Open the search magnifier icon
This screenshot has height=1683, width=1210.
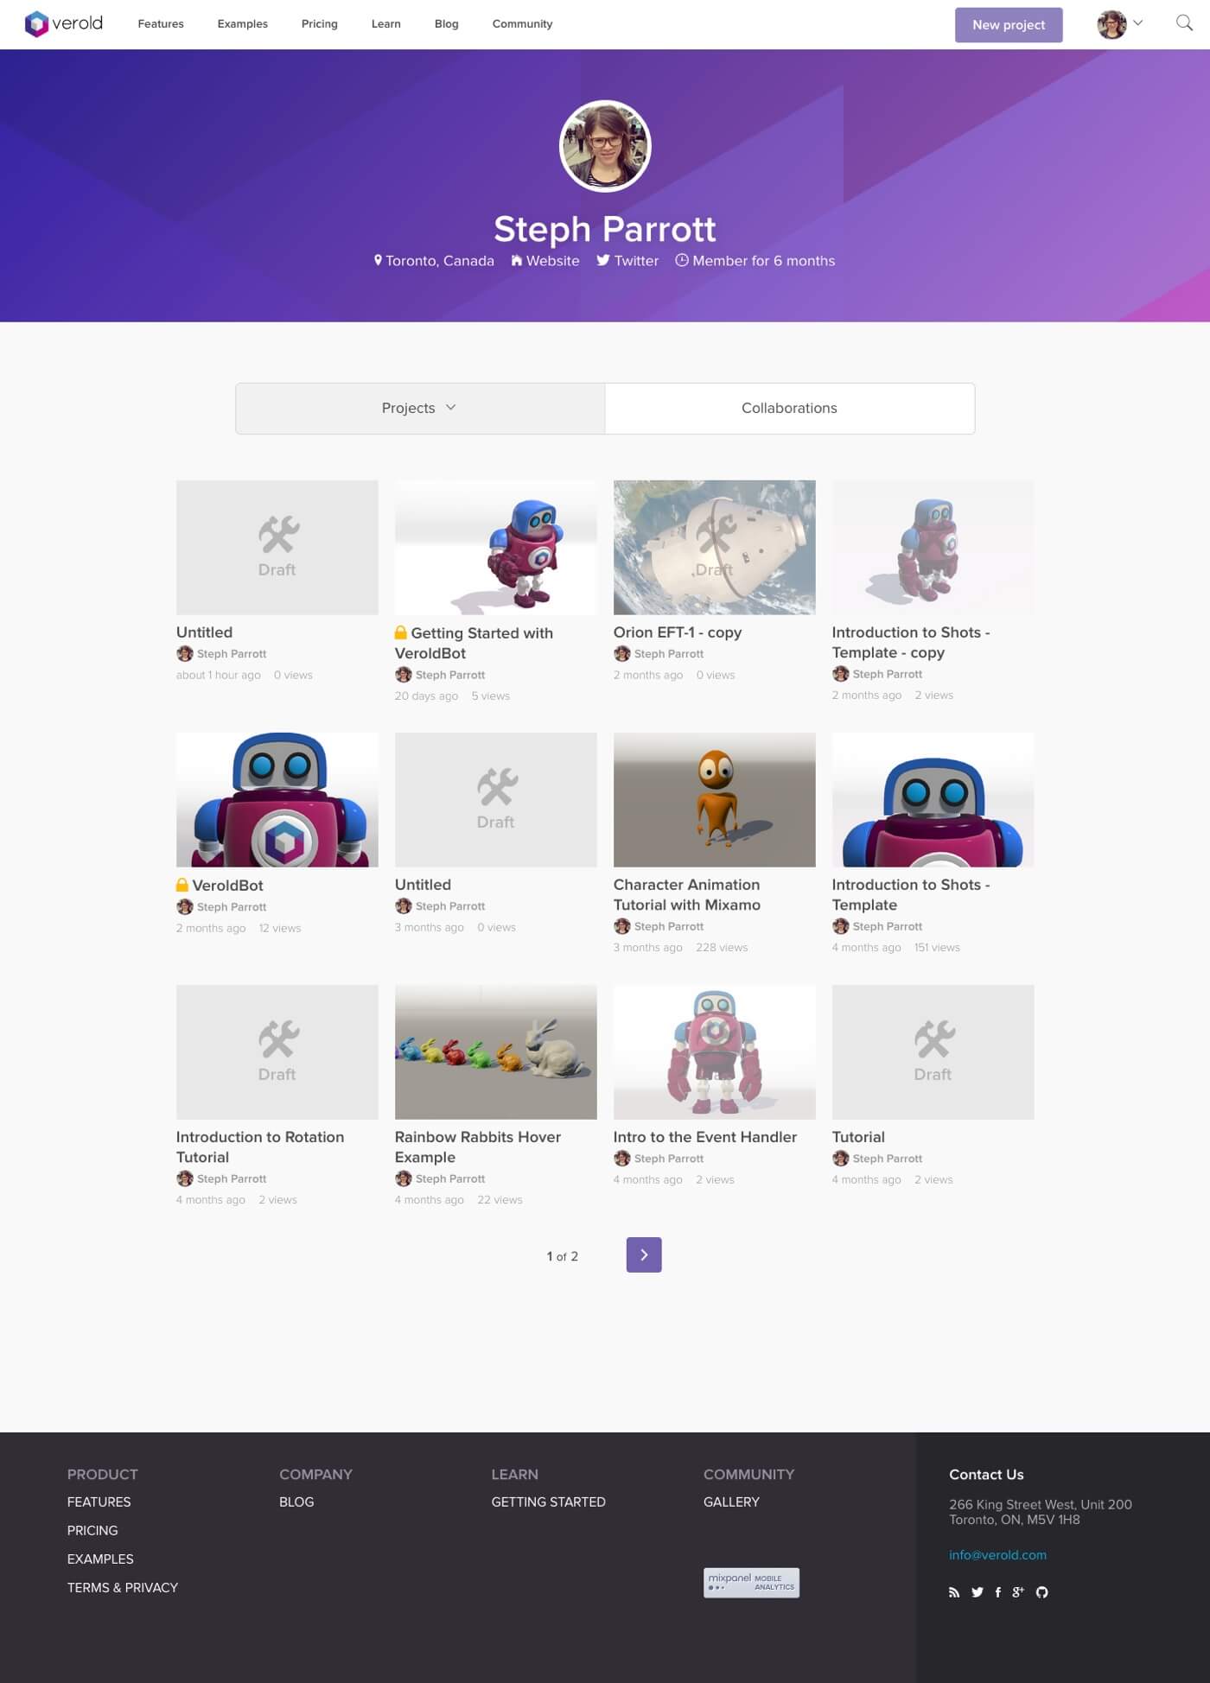point(1184,23)
